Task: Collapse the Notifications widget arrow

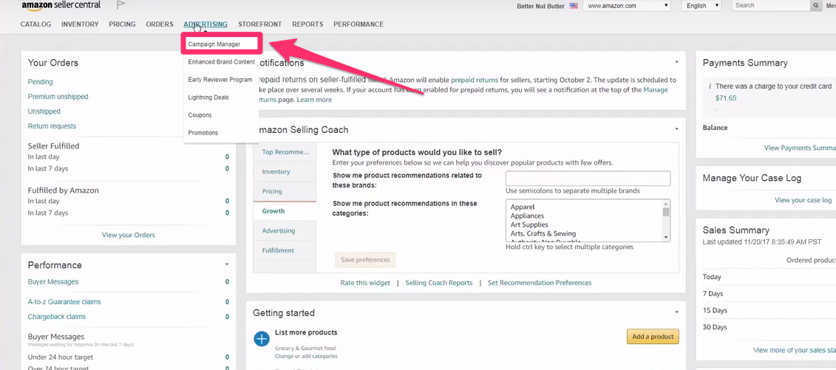Action: (676, 63)
